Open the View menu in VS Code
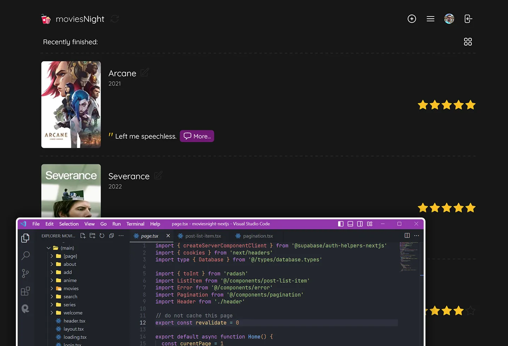Screen dimensions: 508x346 (x=89, y=224)
